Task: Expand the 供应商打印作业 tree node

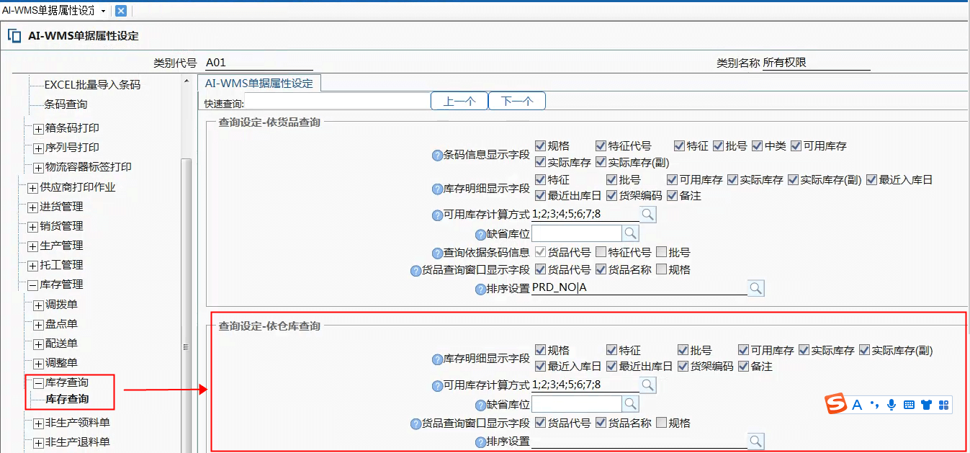Action: pyautogui.click(x=32, y=187)
